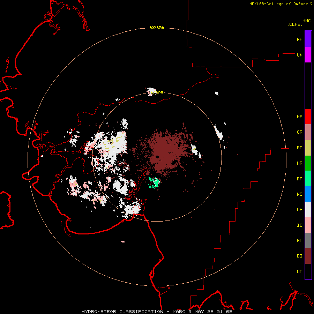Image resolution: width=314 pixels, height=314 pixels.
Task: Click the RF purple legend swatch
Action: coord(308,39)
